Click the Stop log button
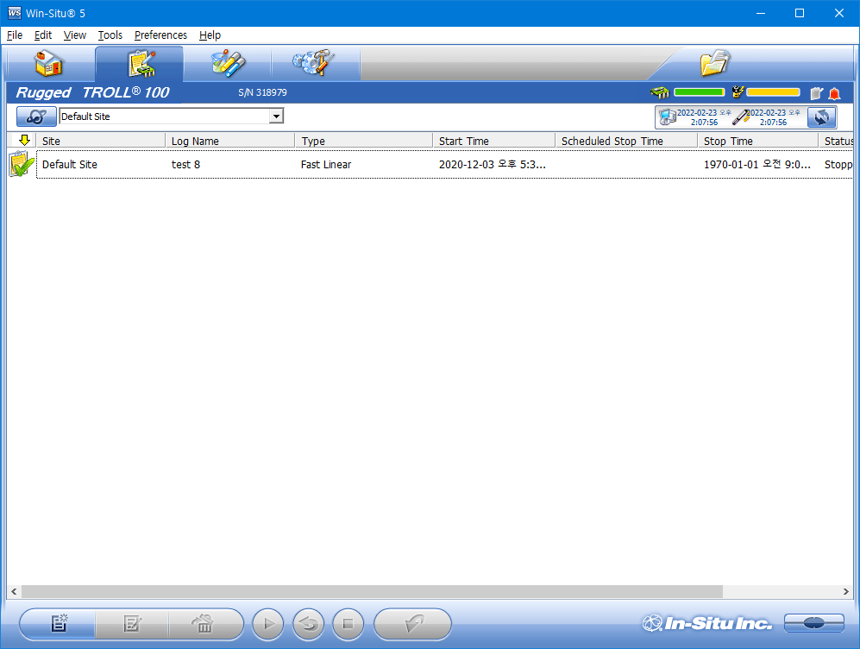Image resolution: width=860 pixels, height=649 pixels. 348,624
